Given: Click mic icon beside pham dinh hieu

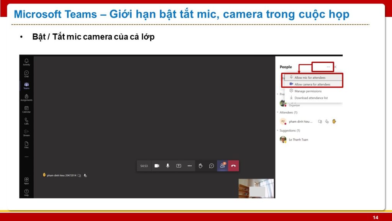Looking at the screenshot, I should (x=327, y=122).
